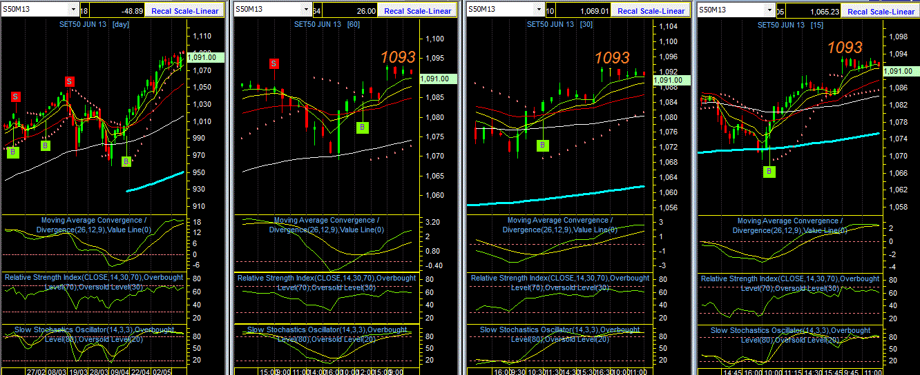Image resolution: width=920 pixels, height=375 pixels.
Task: Click the Slow Stochastics Oscillator title in day chart
Action: 95,334
